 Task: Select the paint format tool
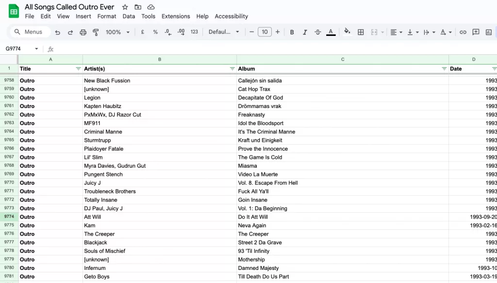[x=96, y=32]
